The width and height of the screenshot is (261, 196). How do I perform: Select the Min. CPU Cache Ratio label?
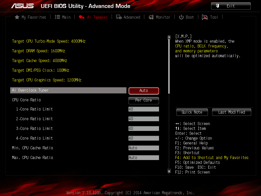pyautogui.click(x=32, y=148)
